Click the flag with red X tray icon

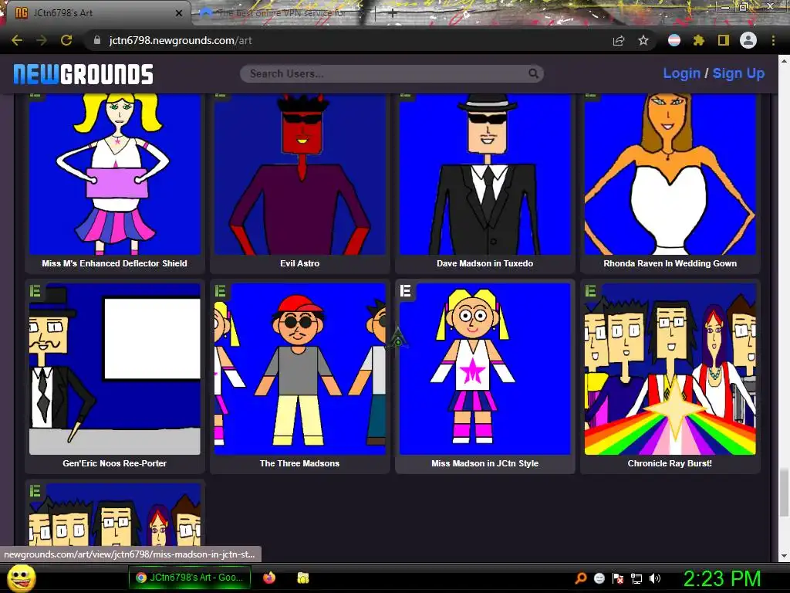coord(618,578)
